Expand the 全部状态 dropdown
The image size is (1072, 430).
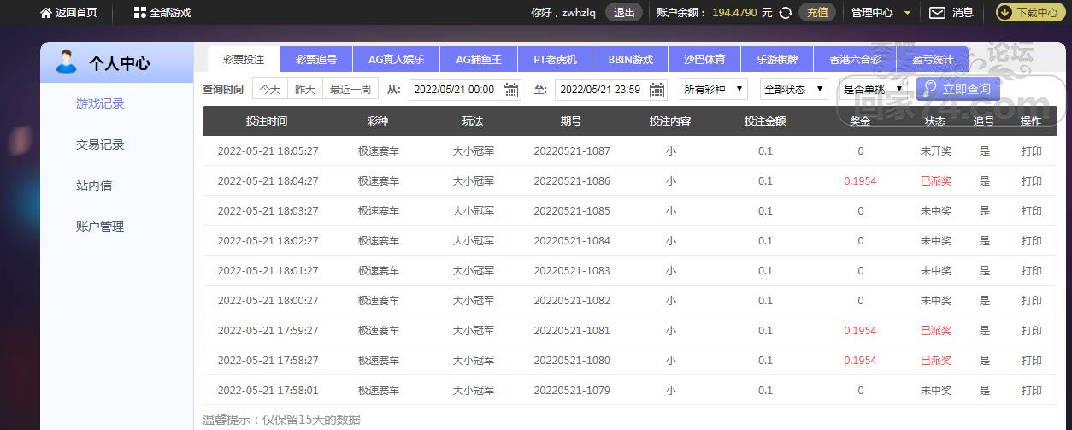click(794, 89)
